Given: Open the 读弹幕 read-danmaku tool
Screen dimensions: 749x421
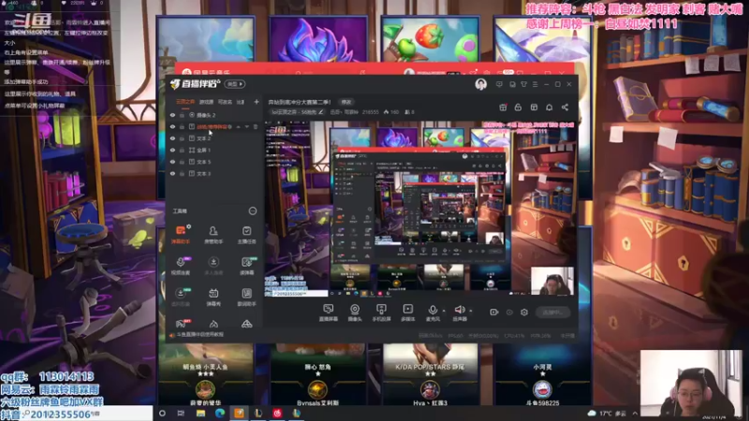Looking at the screenshot, I should [x=246, y=266].
